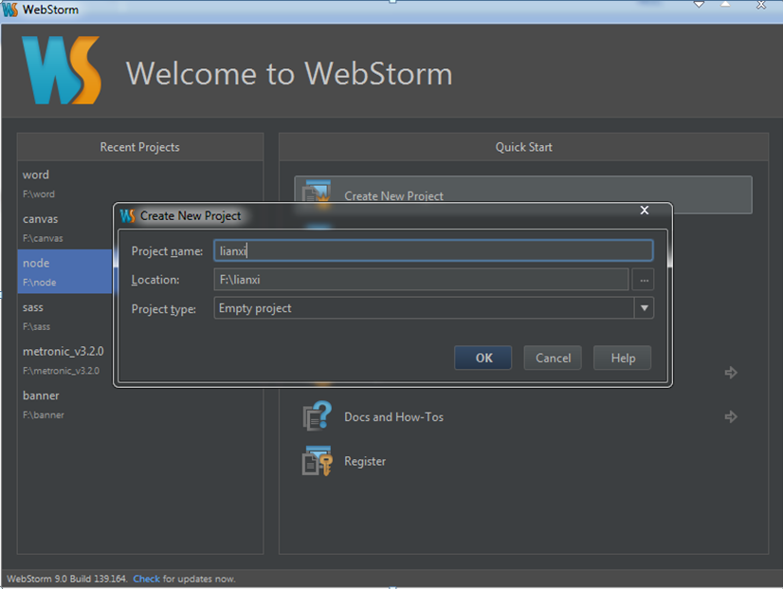Click the window dropdown triangle in the title bar

700,5
